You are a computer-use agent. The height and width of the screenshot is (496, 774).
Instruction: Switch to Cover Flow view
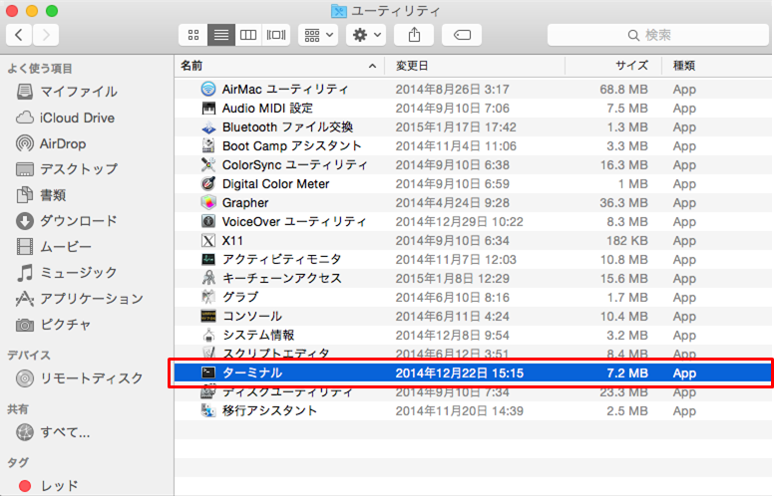tap(276, 35)
